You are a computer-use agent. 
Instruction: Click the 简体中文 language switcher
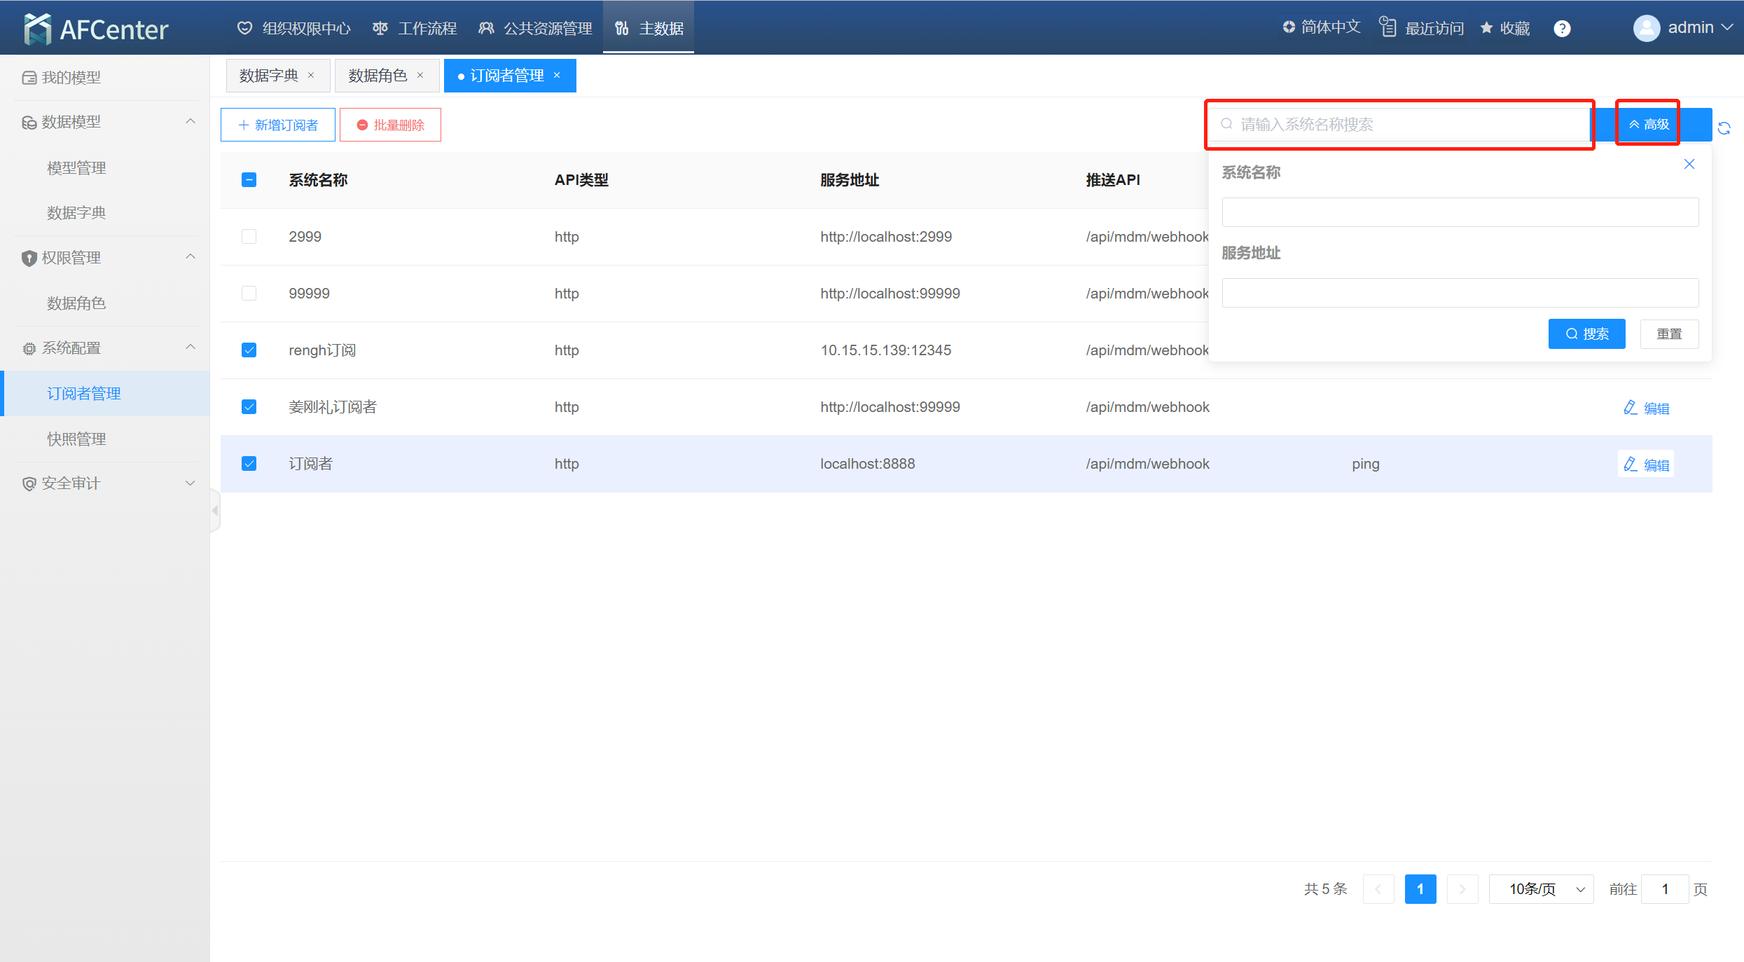coord(1321,27)
